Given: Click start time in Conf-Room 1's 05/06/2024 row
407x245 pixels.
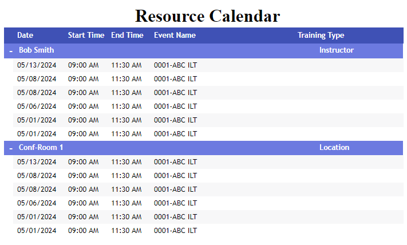Looking at the screenshot, I should click(84, 203).
